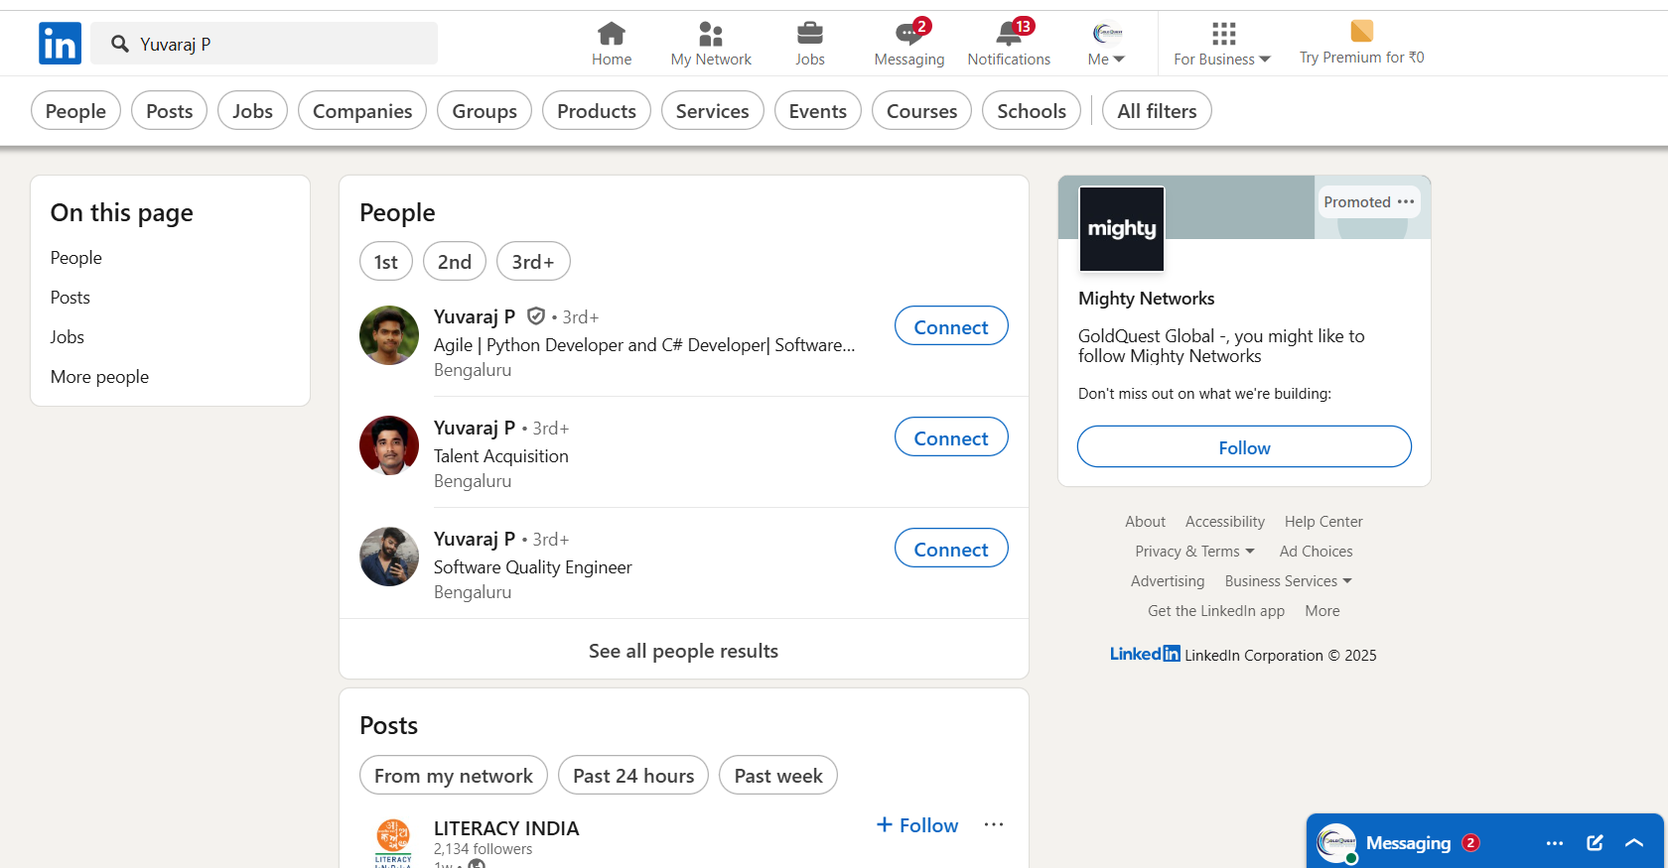
Task: Open the options menu on promoted ad
Action: coord(1406,201)
